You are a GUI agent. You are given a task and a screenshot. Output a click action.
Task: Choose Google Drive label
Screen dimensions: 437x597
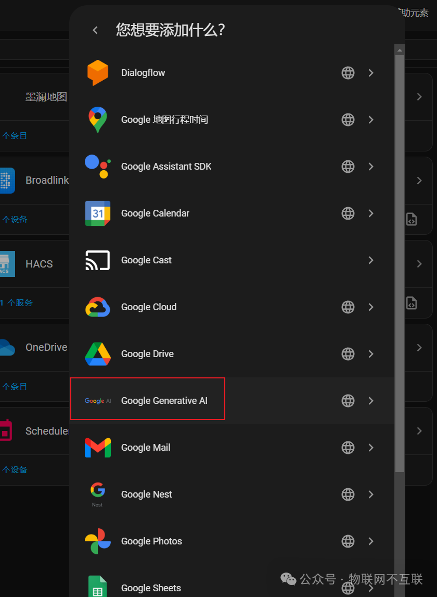click(147, 354)
